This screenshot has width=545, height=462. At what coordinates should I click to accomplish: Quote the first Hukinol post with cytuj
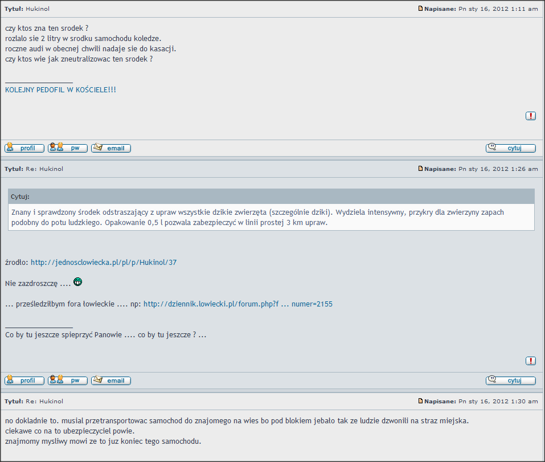point(511,148)
